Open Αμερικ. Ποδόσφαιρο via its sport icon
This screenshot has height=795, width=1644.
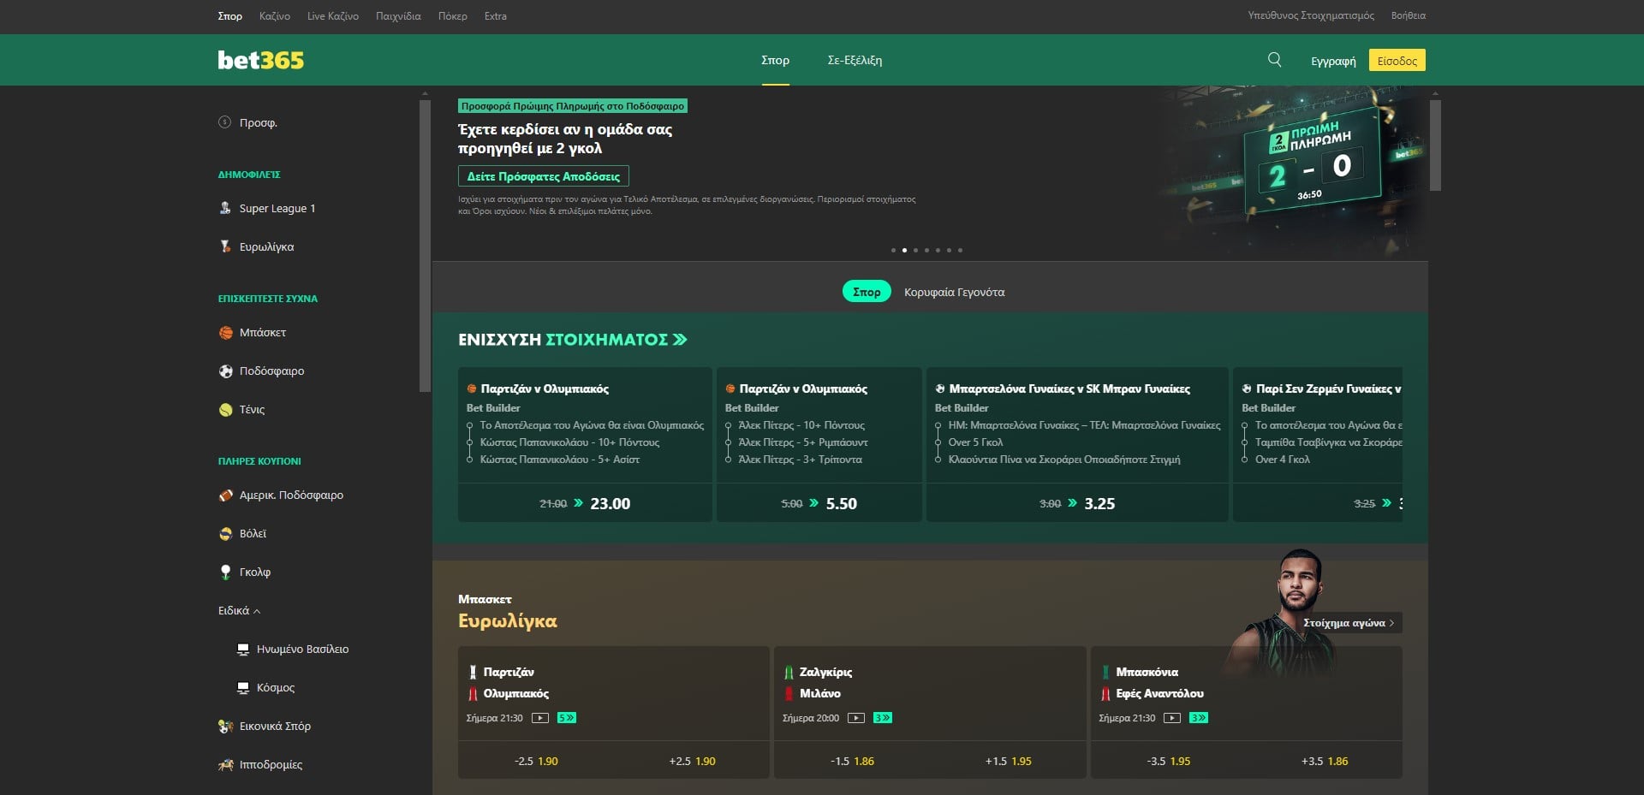point(225,495)
